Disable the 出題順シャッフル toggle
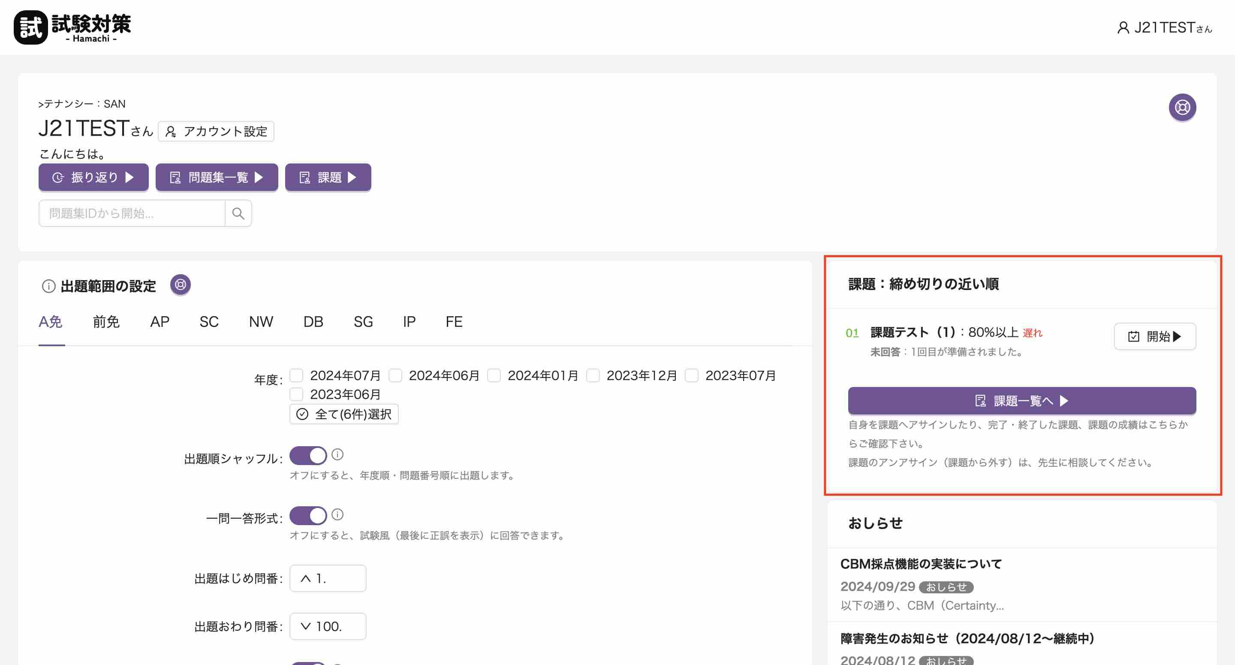Screen dimensions: 1235x665 (308, 455)
